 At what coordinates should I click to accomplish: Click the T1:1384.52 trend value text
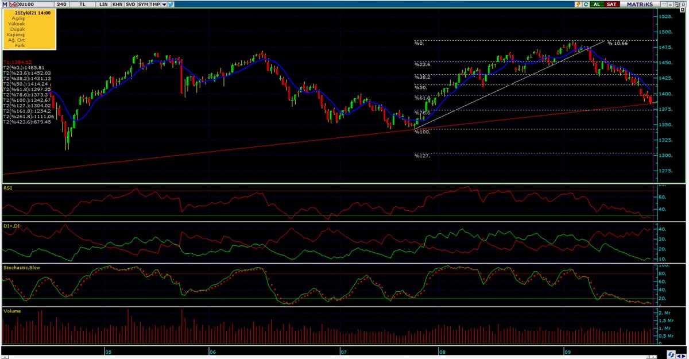pos(17,61)
